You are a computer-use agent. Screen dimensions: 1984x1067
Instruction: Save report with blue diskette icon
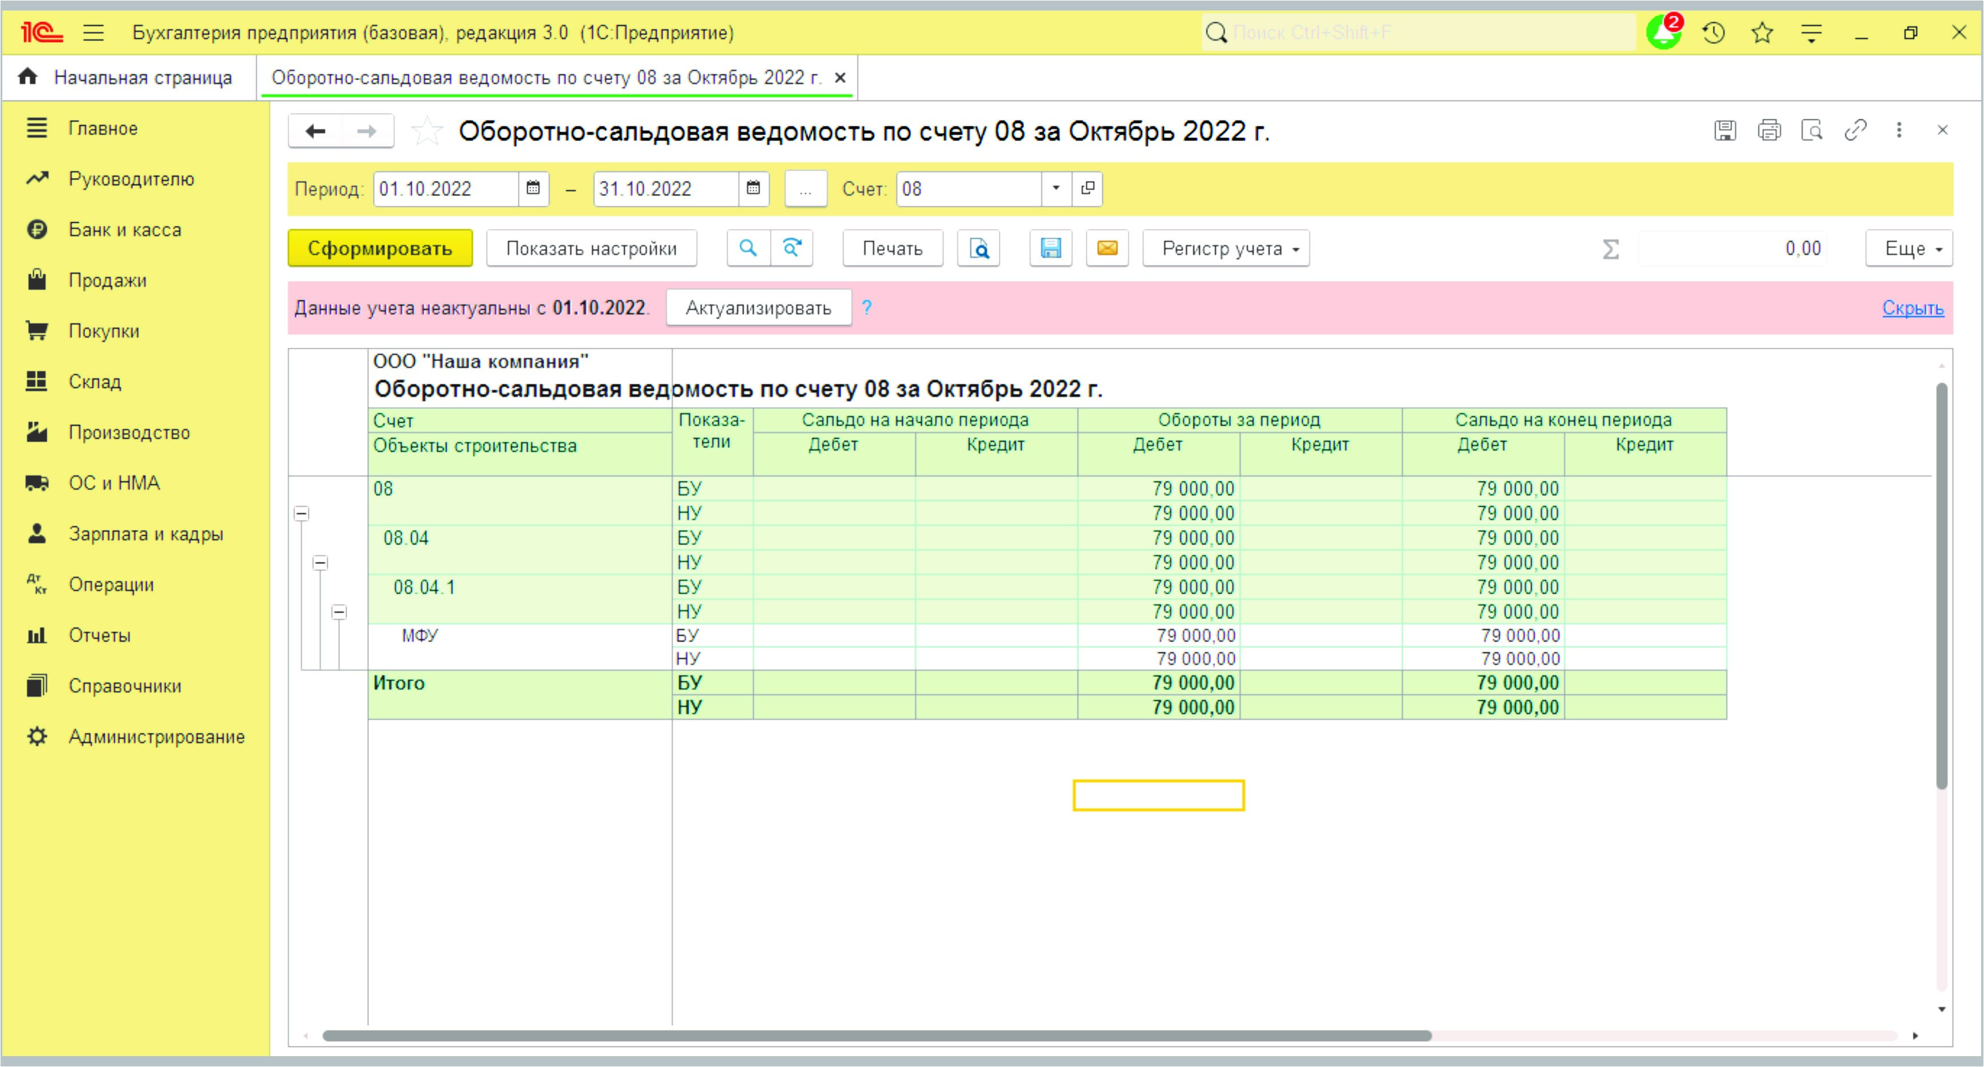(1050, 248)
